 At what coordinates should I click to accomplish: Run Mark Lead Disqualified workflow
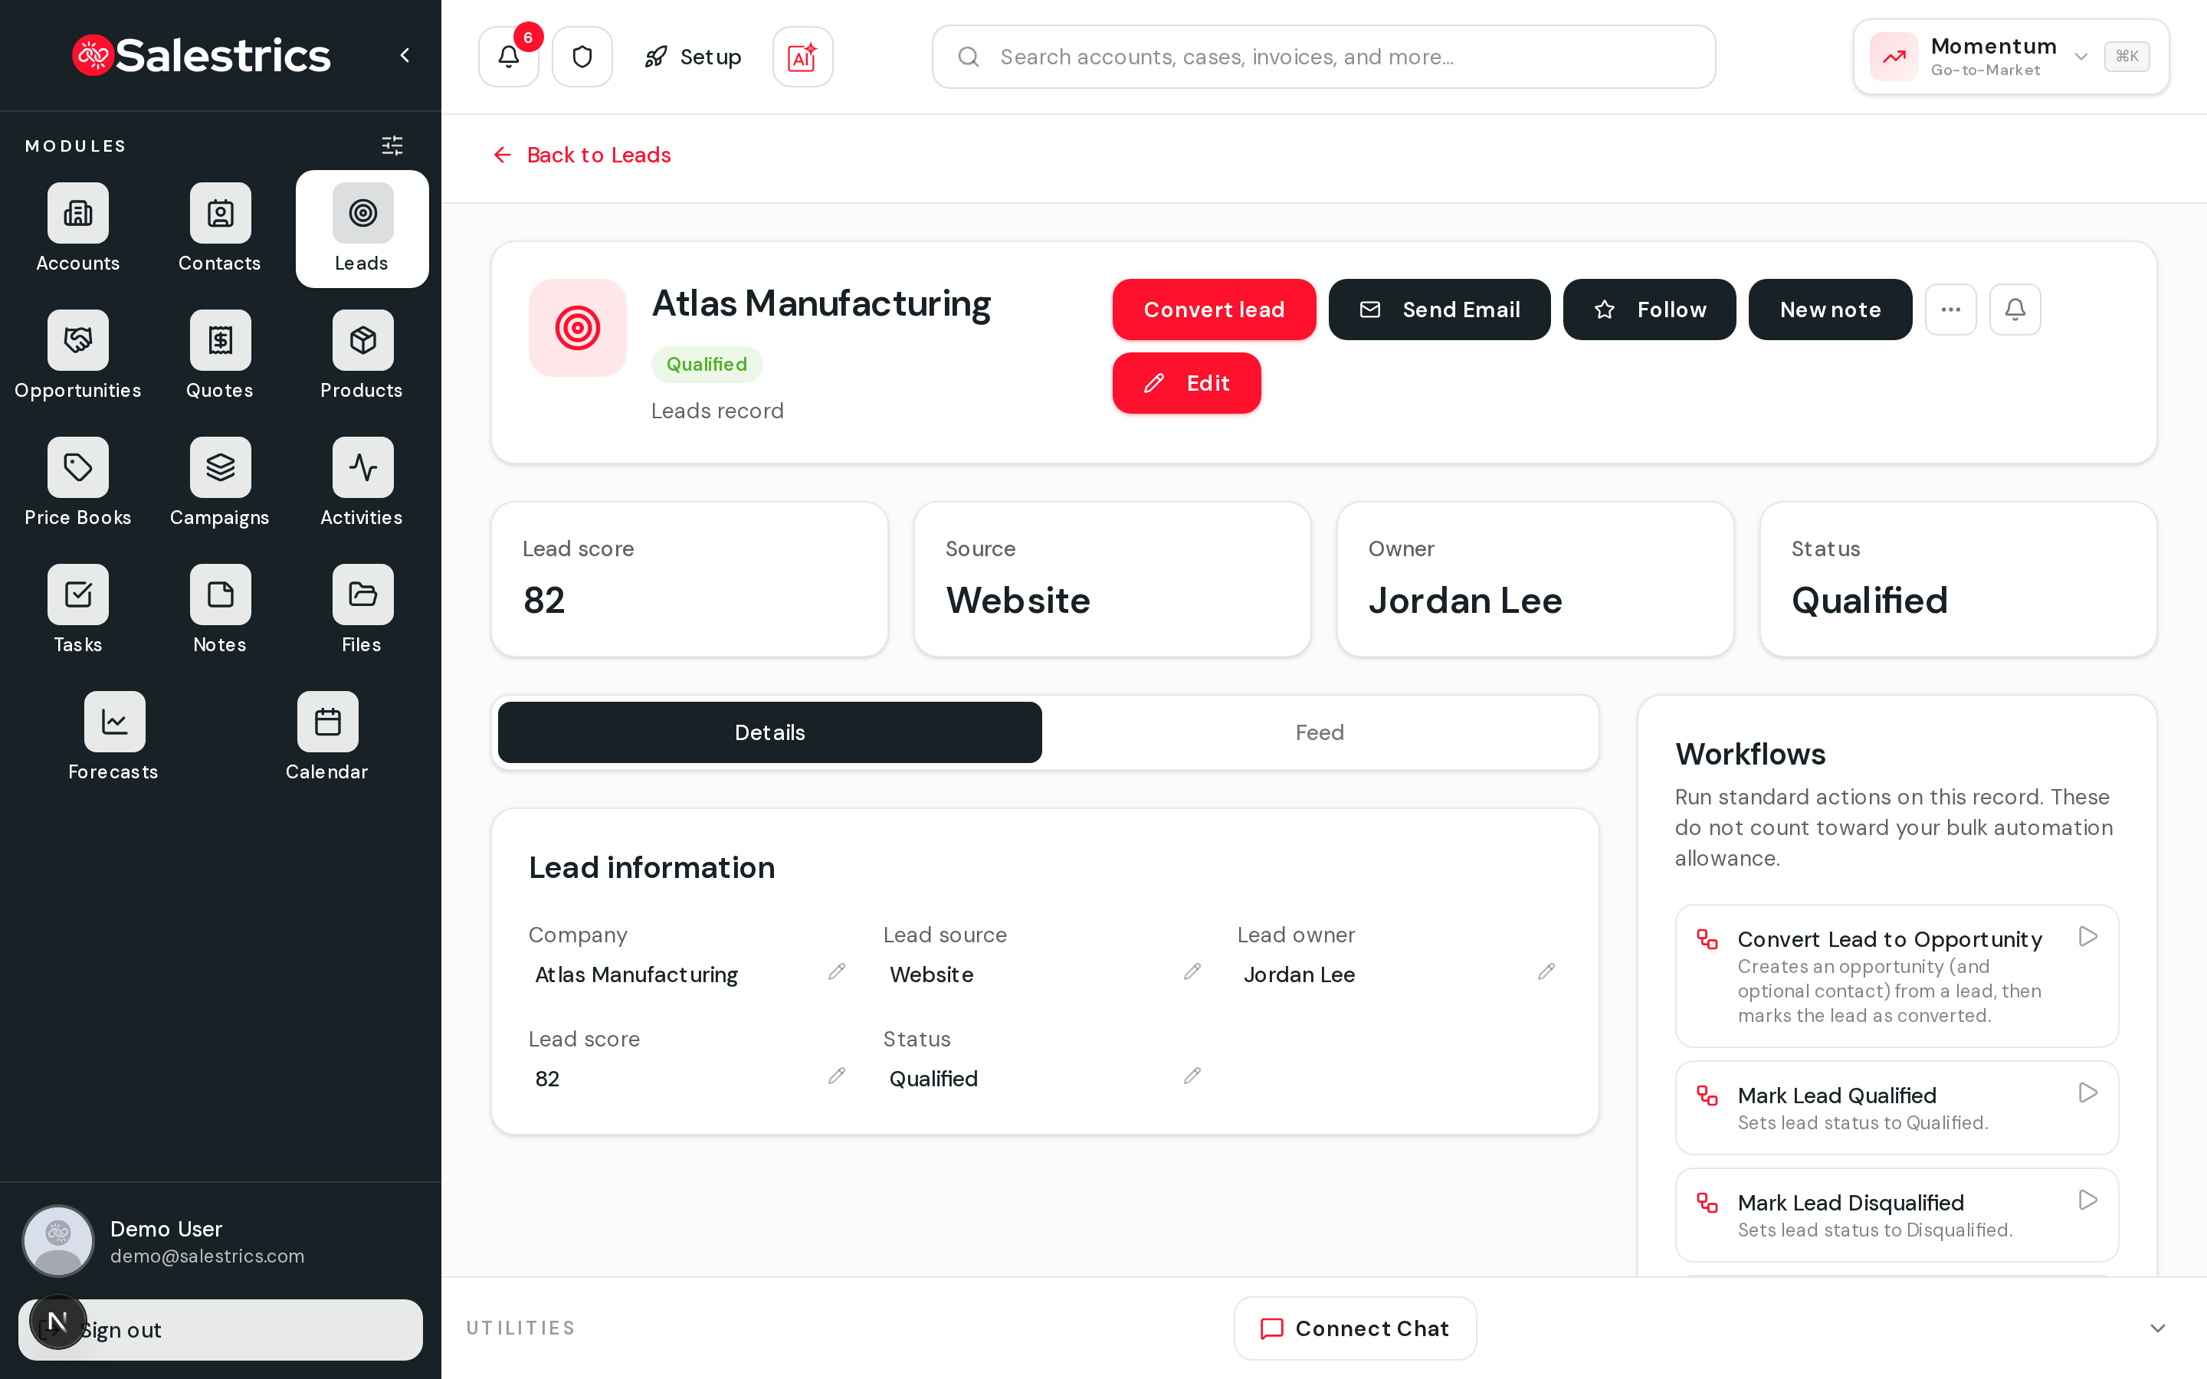[2087, 1200]
